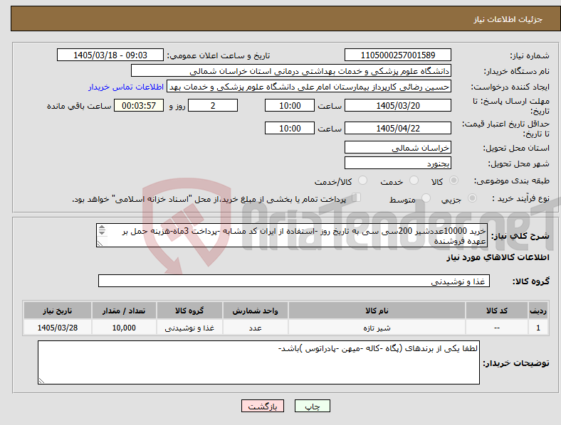This screenshot has width=561, height=425.
Task: Click the announcement date field 1405/03/18 - 09:03
Action: click(x=110, y=55)
